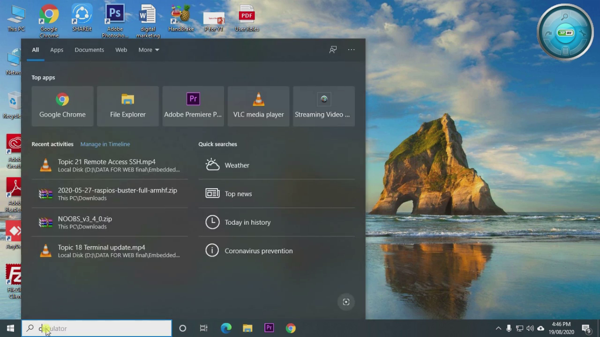Open digital marketing Word document on desktop
This screenshot has height=337, width=600.
(x=148, y=21)
